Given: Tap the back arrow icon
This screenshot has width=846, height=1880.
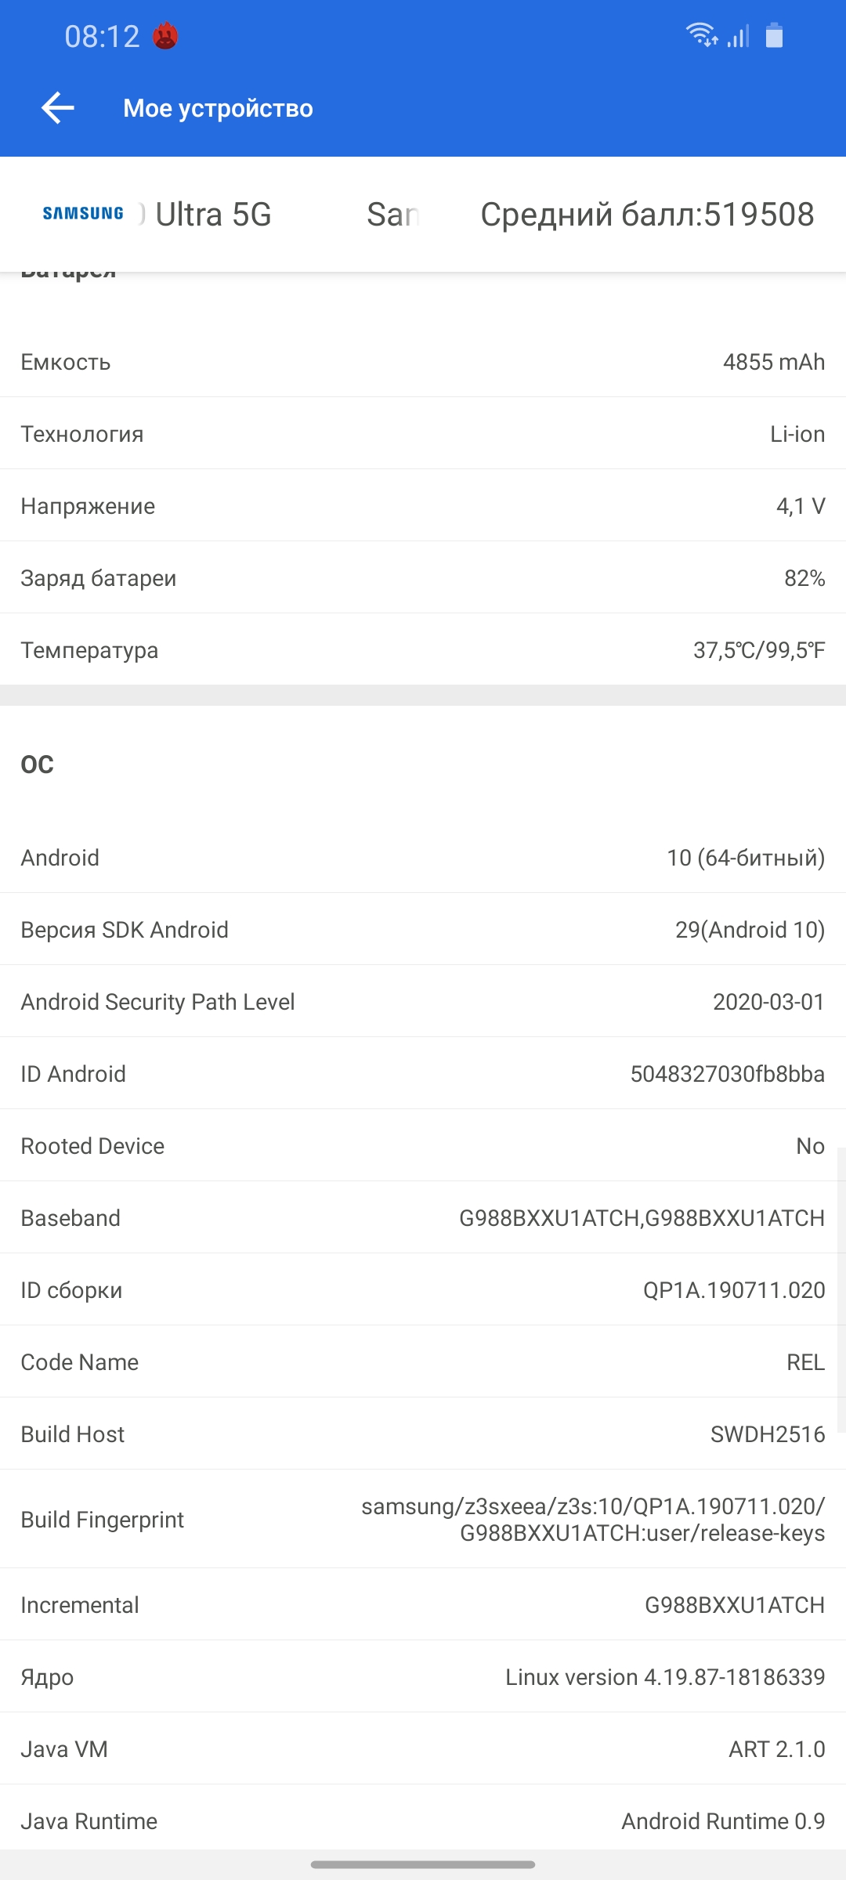Looking at the screenshot, I should (58, 108).
